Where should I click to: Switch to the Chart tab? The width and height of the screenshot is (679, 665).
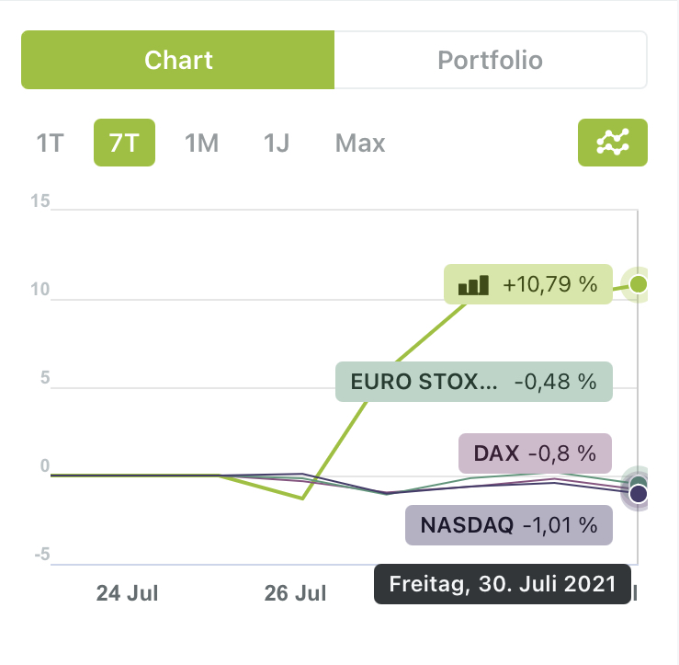(178, 61)
